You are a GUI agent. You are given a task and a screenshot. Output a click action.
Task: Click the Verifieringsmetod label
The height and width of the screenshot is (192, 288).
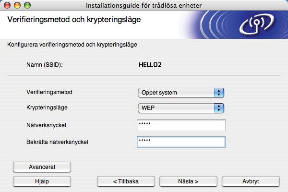(x=49, y=92)
